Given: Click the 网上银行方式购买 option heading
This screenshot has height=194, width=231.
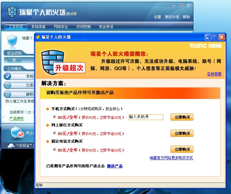Looking at the screenshot, I should (67, 125).
